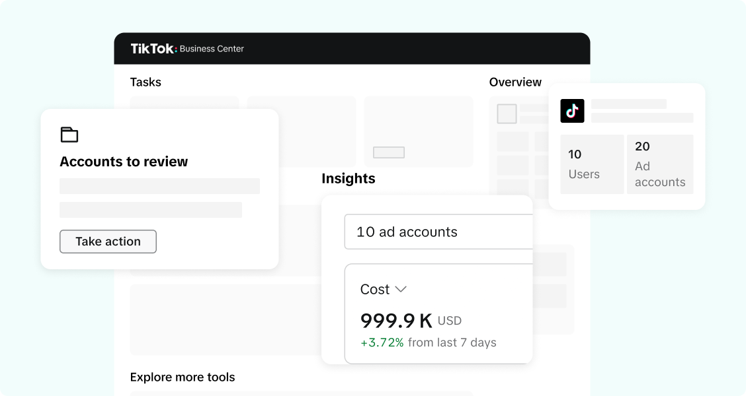Click the Cost label text
The width and height of the screenshot is (746, 396).
click(x=375, y=289)
